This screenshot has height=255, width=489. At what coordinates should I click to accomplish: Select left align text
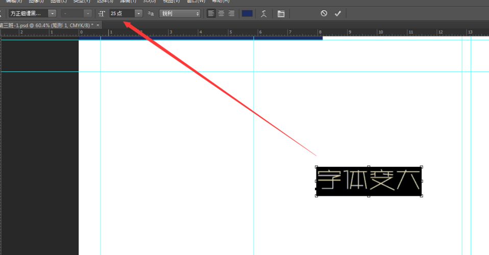pyautogui.click(x=211, y=13)
